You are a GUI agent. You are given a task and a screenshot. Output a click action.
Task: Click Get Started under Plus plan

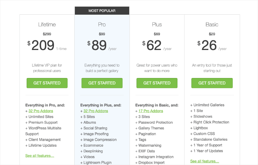coord(157,83)
